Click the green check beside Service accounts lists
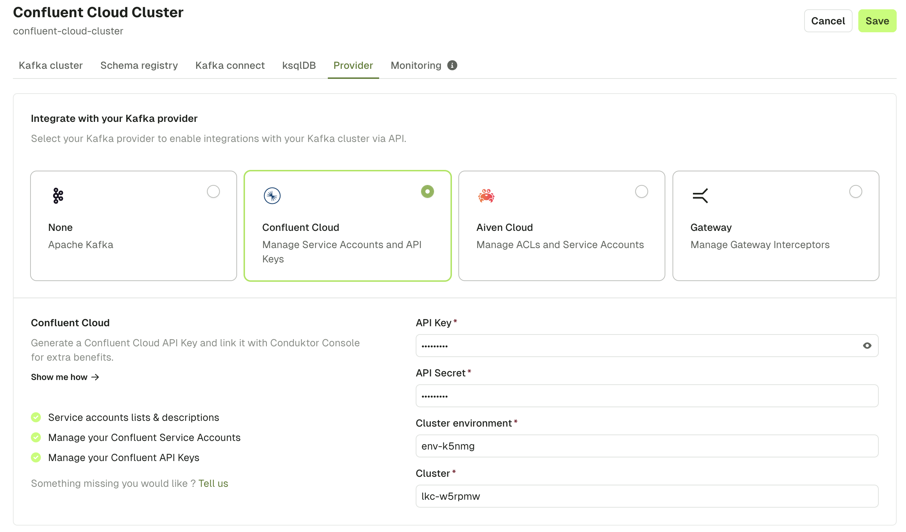906x532 pixels. (x=36, y=417)
